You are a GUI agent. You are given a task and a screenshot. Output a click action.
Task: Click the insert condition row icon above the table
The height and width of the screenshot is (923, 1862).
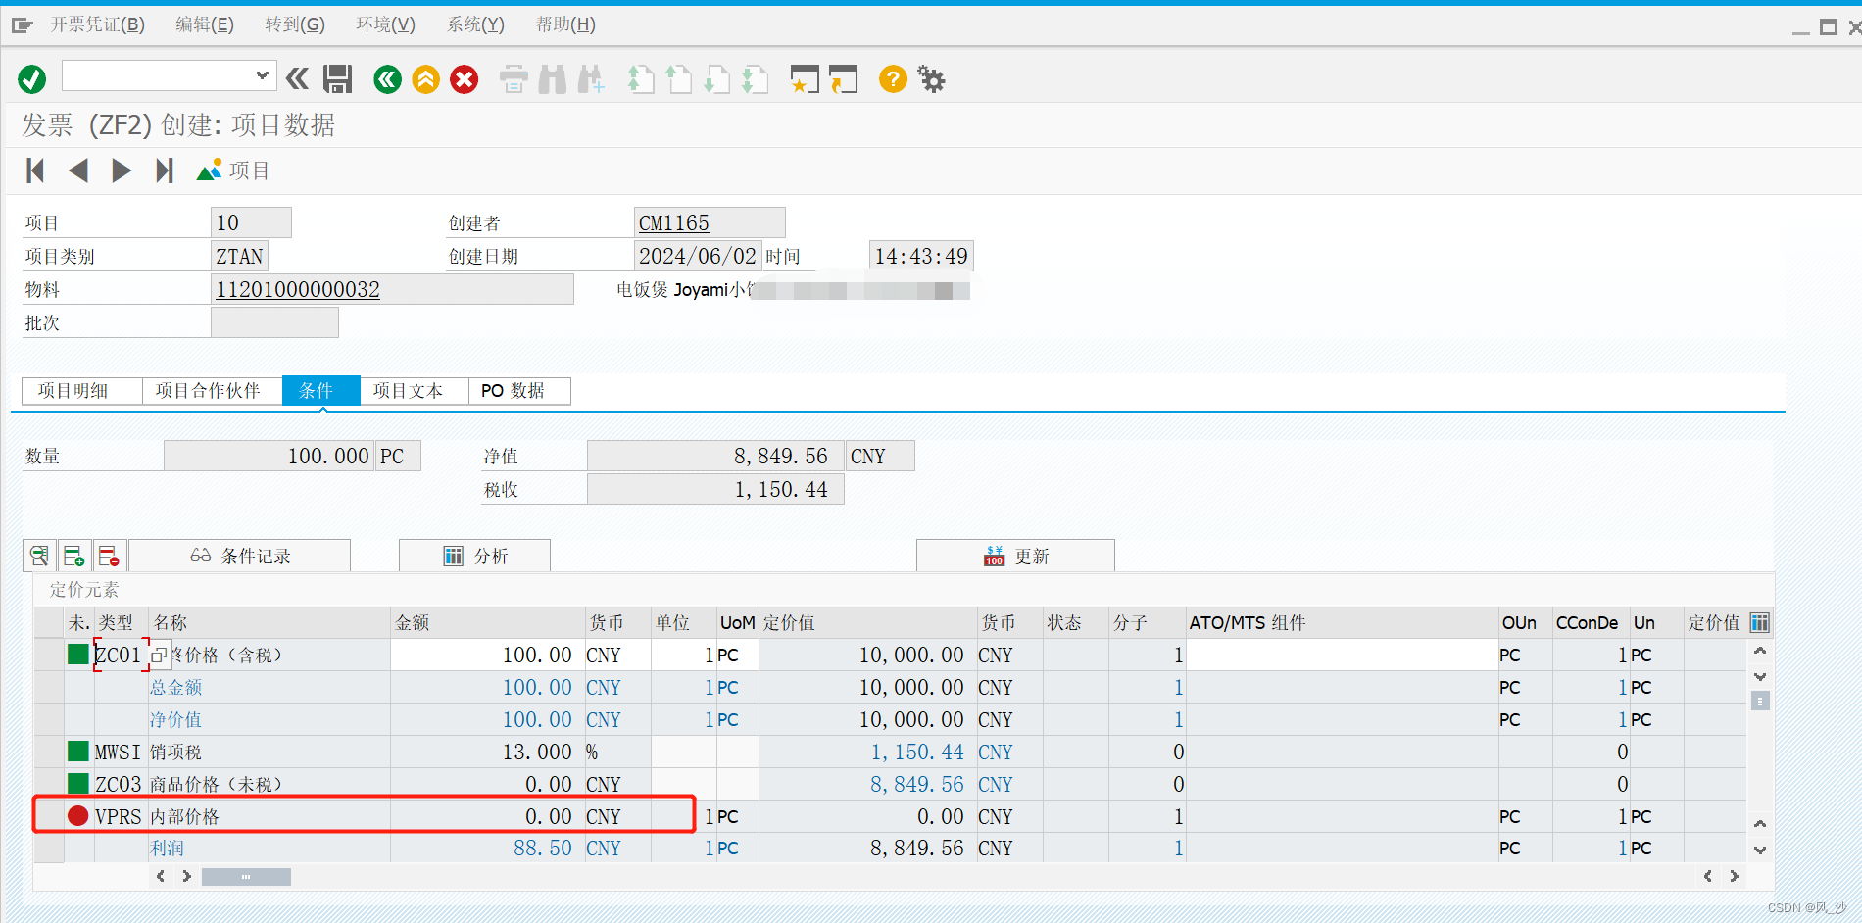(x=74, y=555)
